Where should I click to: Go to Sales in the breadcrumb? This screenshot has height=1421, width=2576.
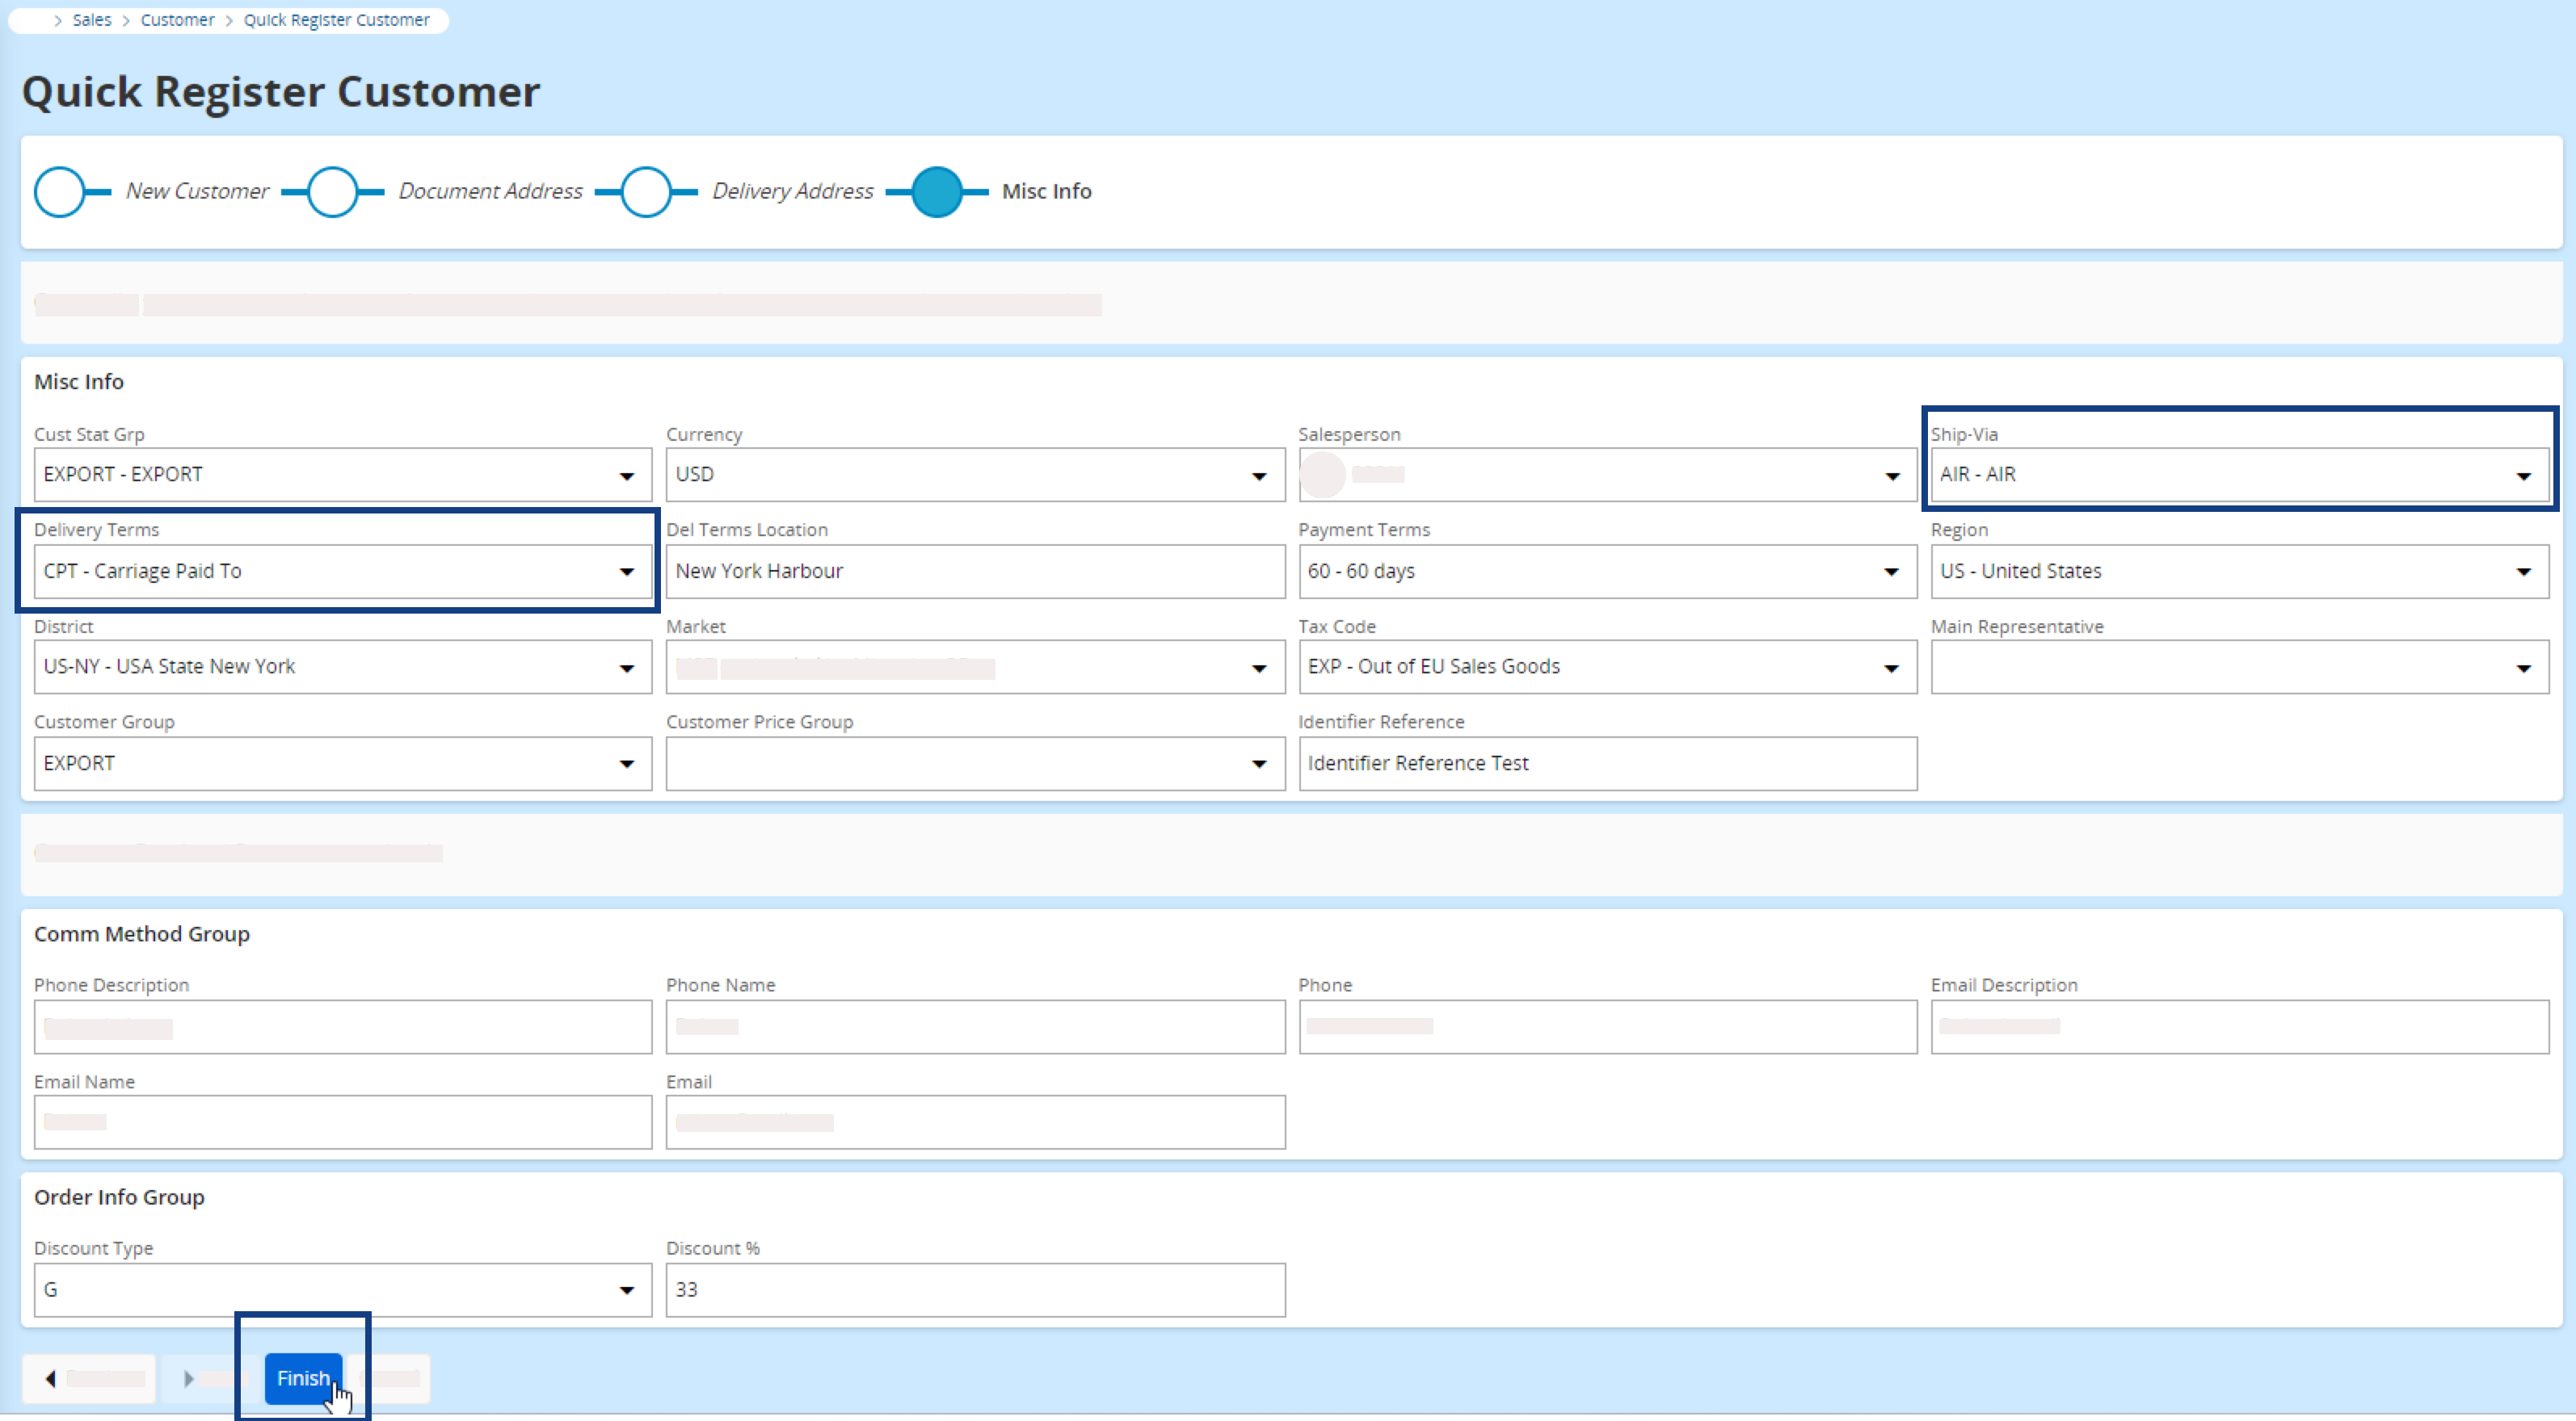[92, 20]
